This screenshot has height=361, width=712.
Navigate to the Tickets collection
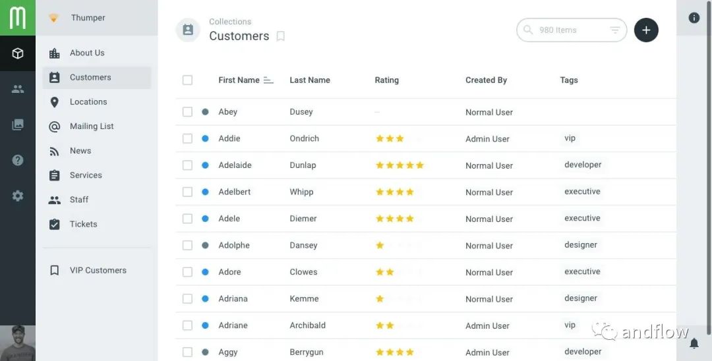83,224
